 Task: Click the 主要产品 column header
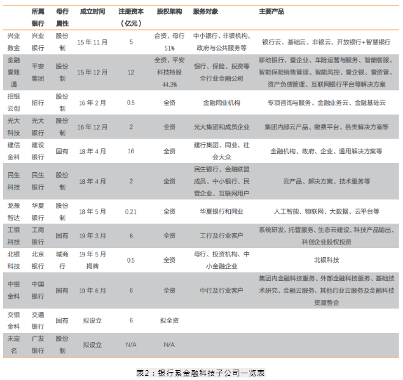pyautogui.click(x=271, y=12)
